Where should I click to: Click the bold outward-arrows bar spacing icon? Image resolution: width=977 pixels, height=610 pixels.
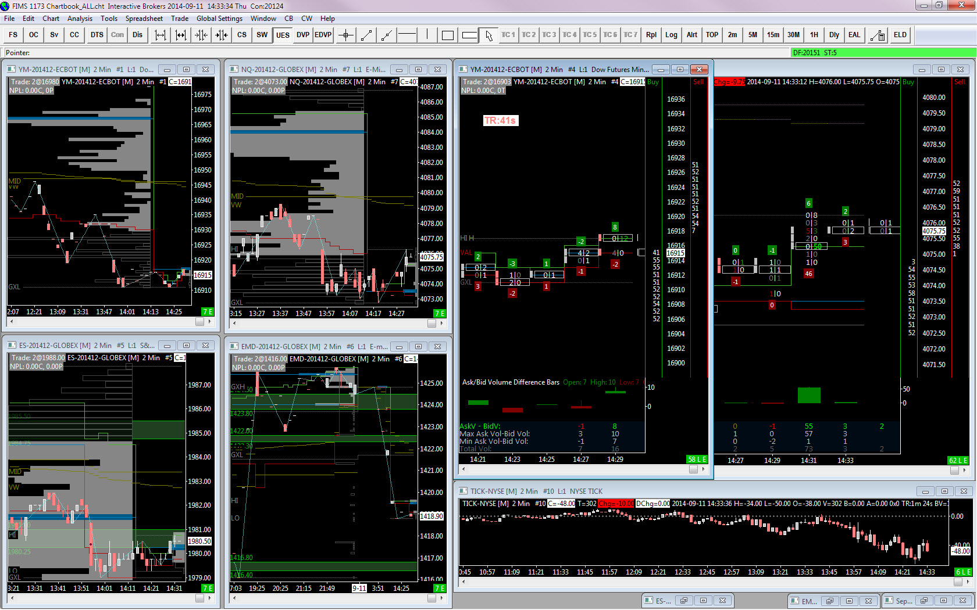coord(181,35)
